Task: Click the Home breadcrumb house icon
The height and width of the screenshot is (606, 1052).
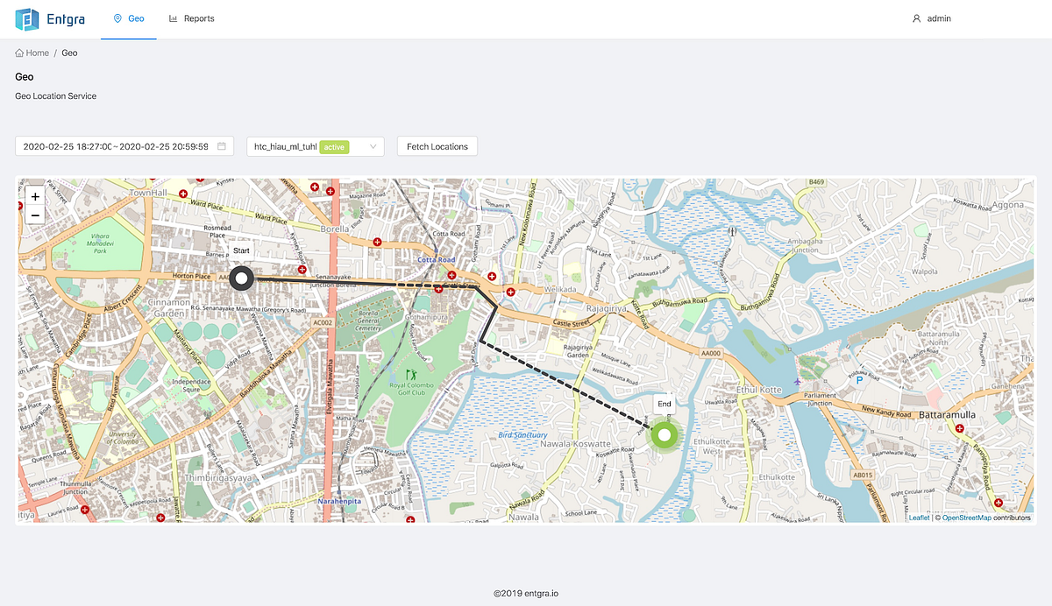Action: (x=18, y=53)
